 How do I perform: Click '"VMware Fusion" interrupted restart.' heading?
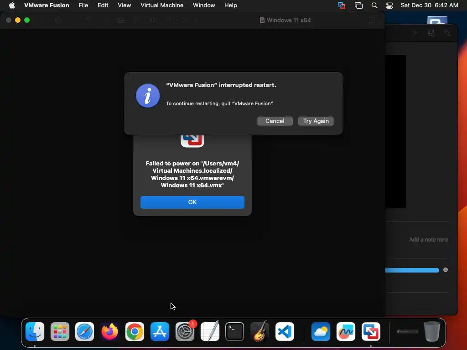[221, 85]
